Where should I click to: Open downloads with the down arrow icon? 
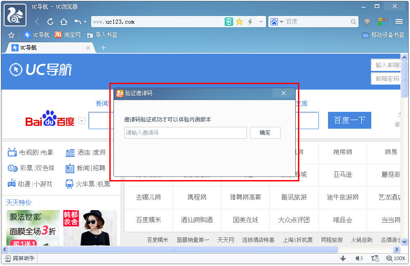pyautogui.click(x=343, y=258)
